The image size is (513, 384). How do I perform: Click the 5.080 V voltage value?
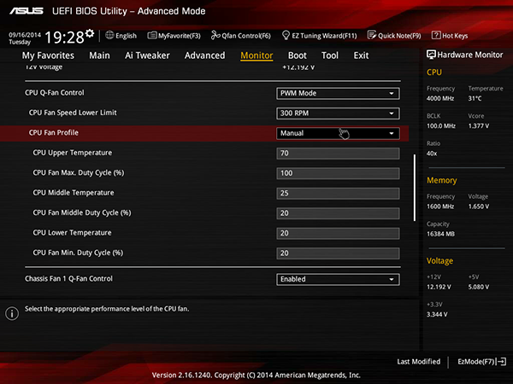click(478, 287)
